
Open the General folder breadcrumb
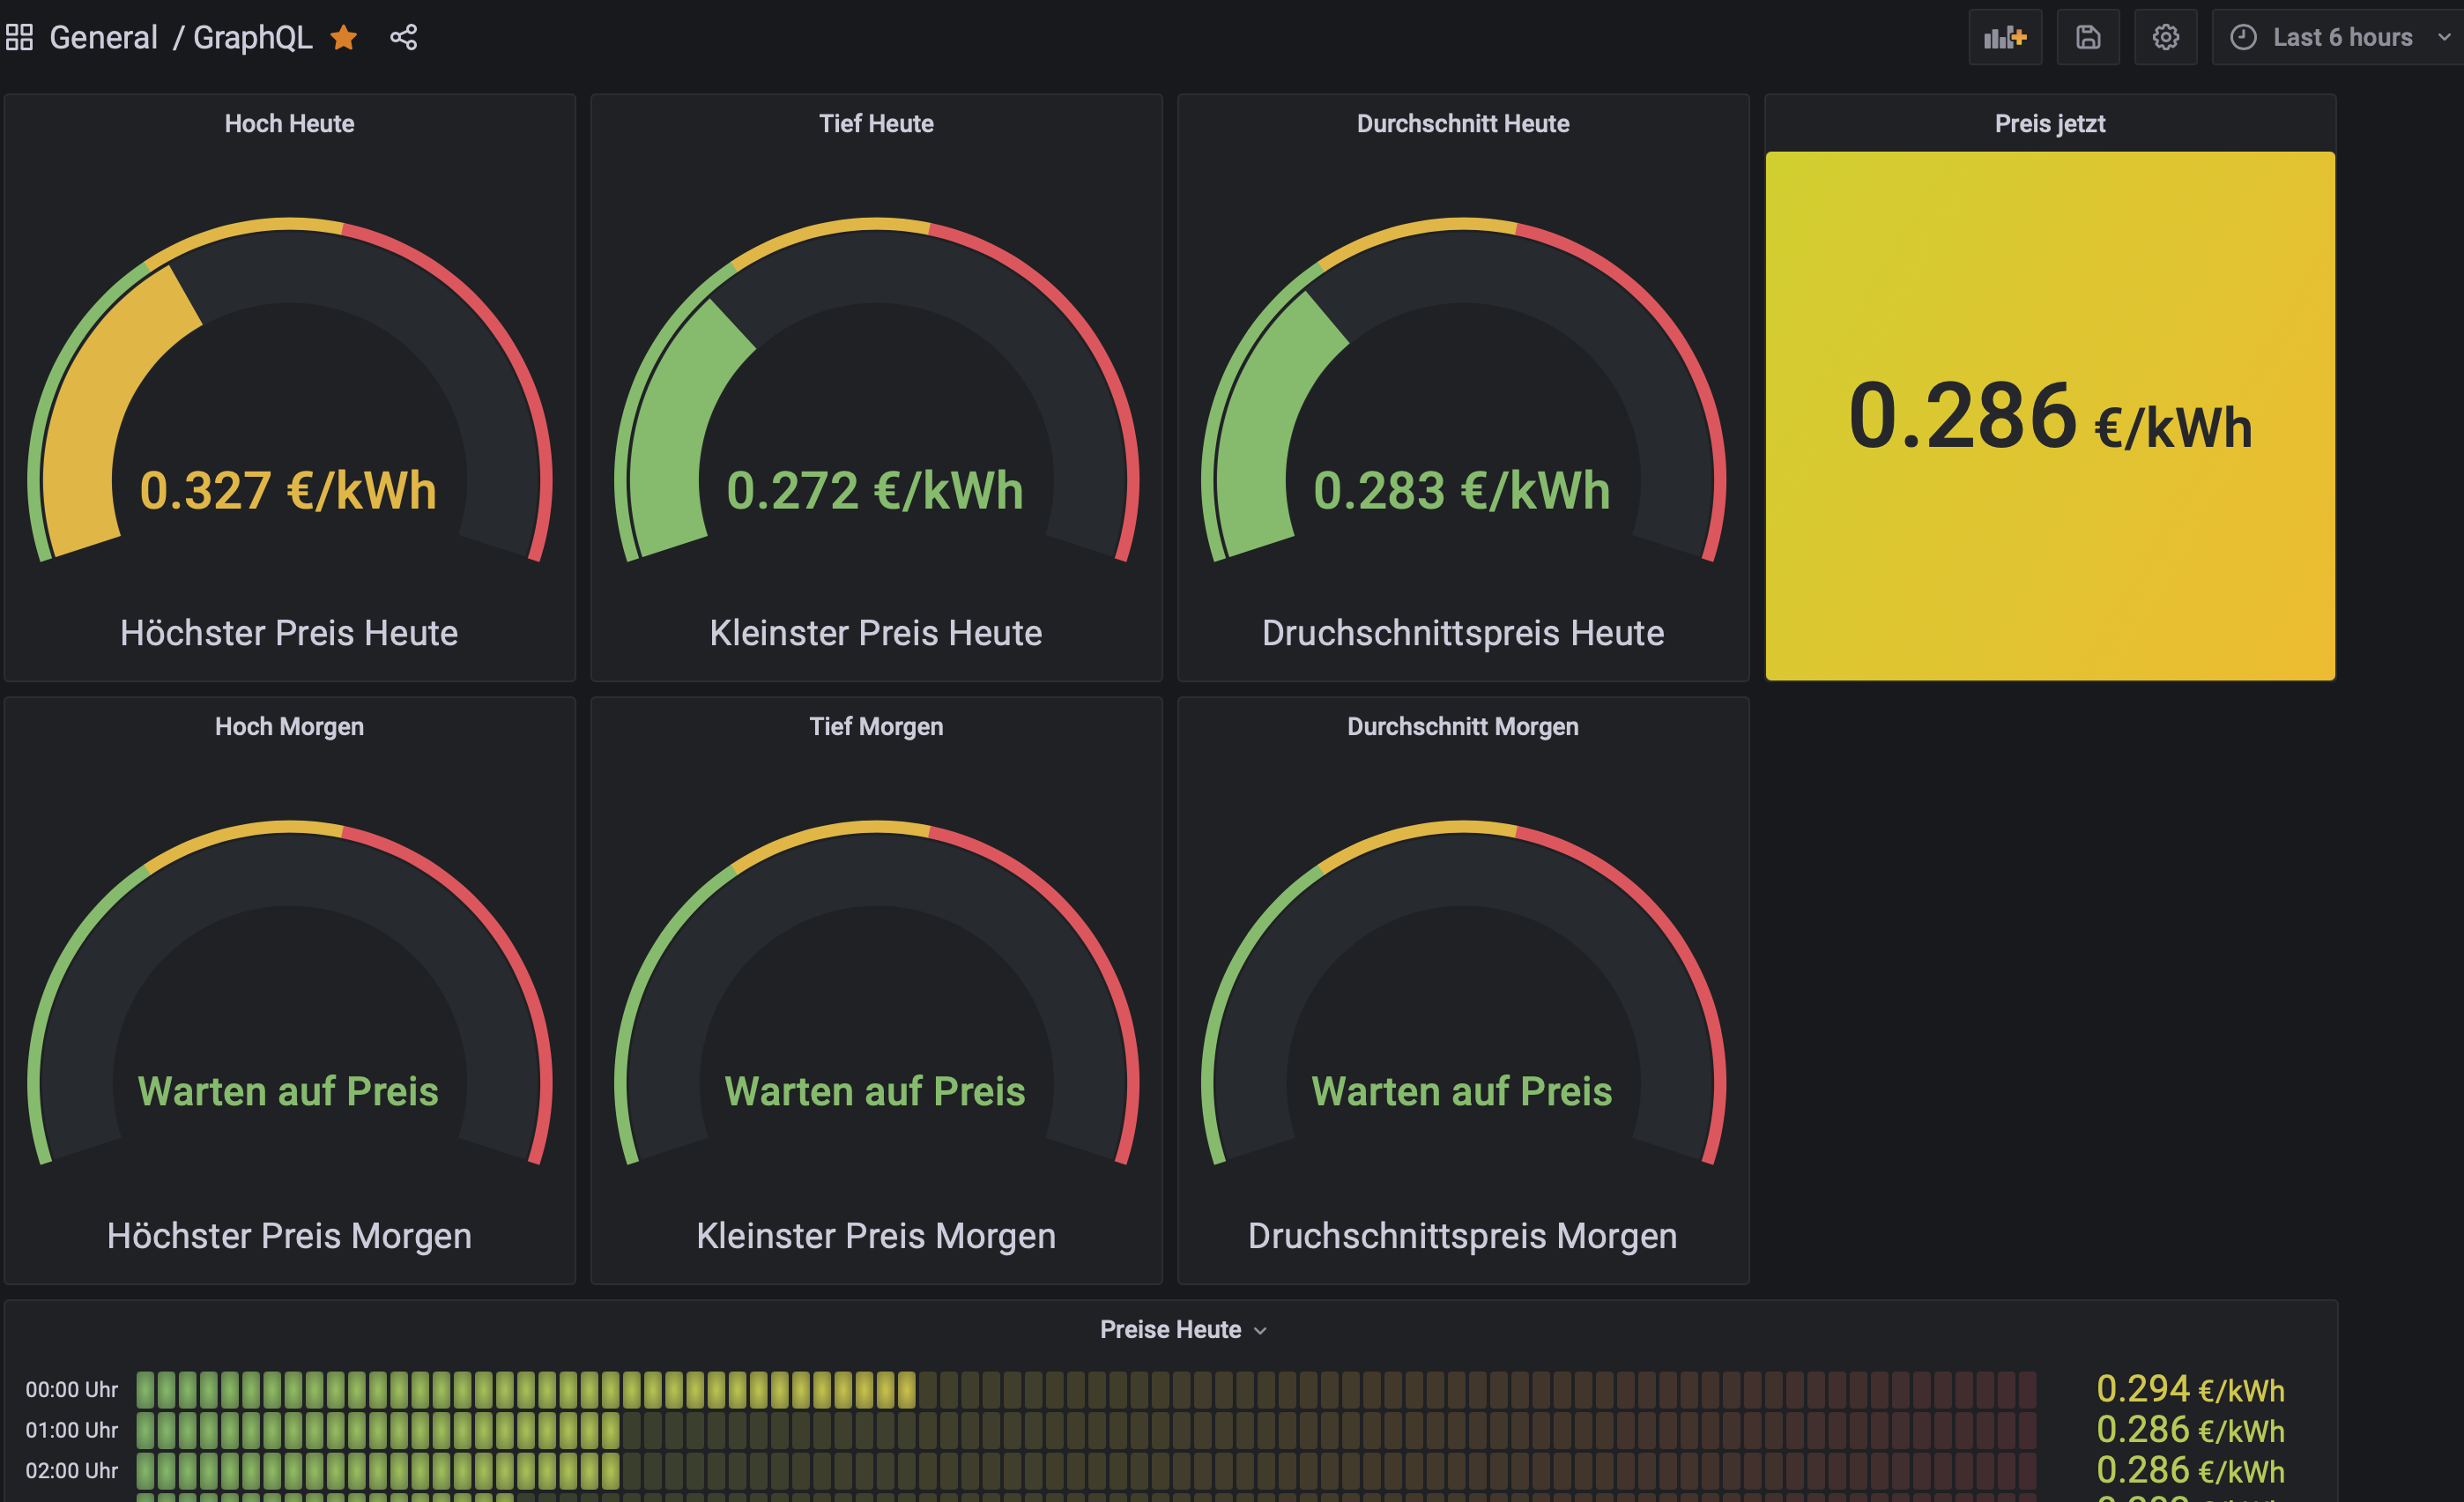pyautogui.click(x=103, y=38)
